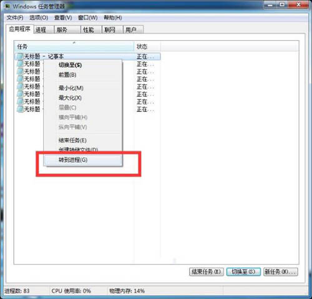Maximize the Task Manager window
The image size is (312, 299).
[x=282, y=4]
